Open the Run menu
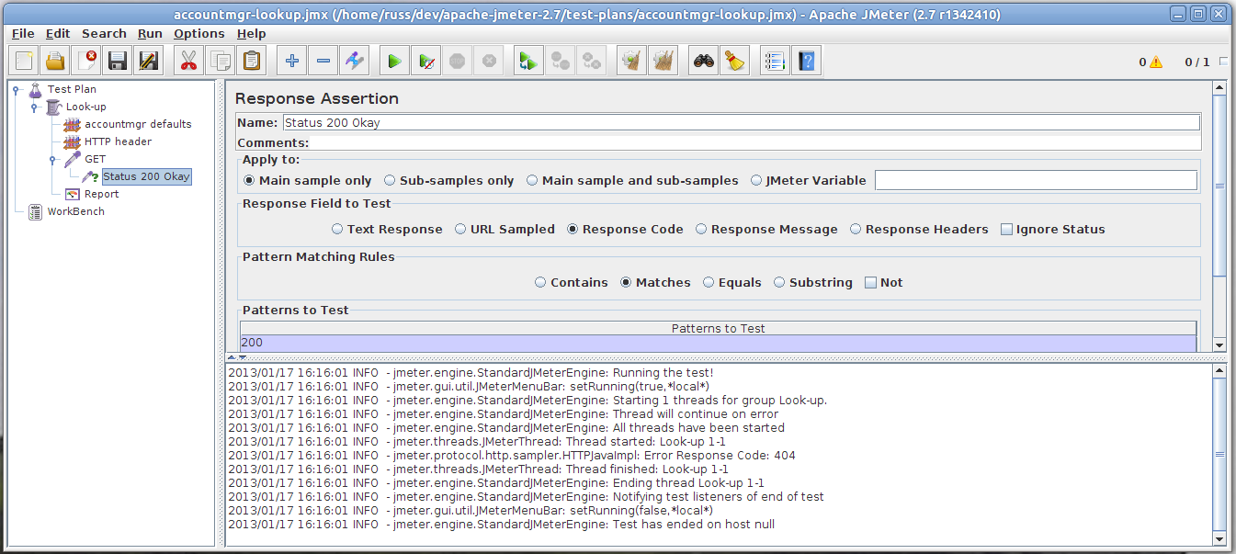 point(150,34)
